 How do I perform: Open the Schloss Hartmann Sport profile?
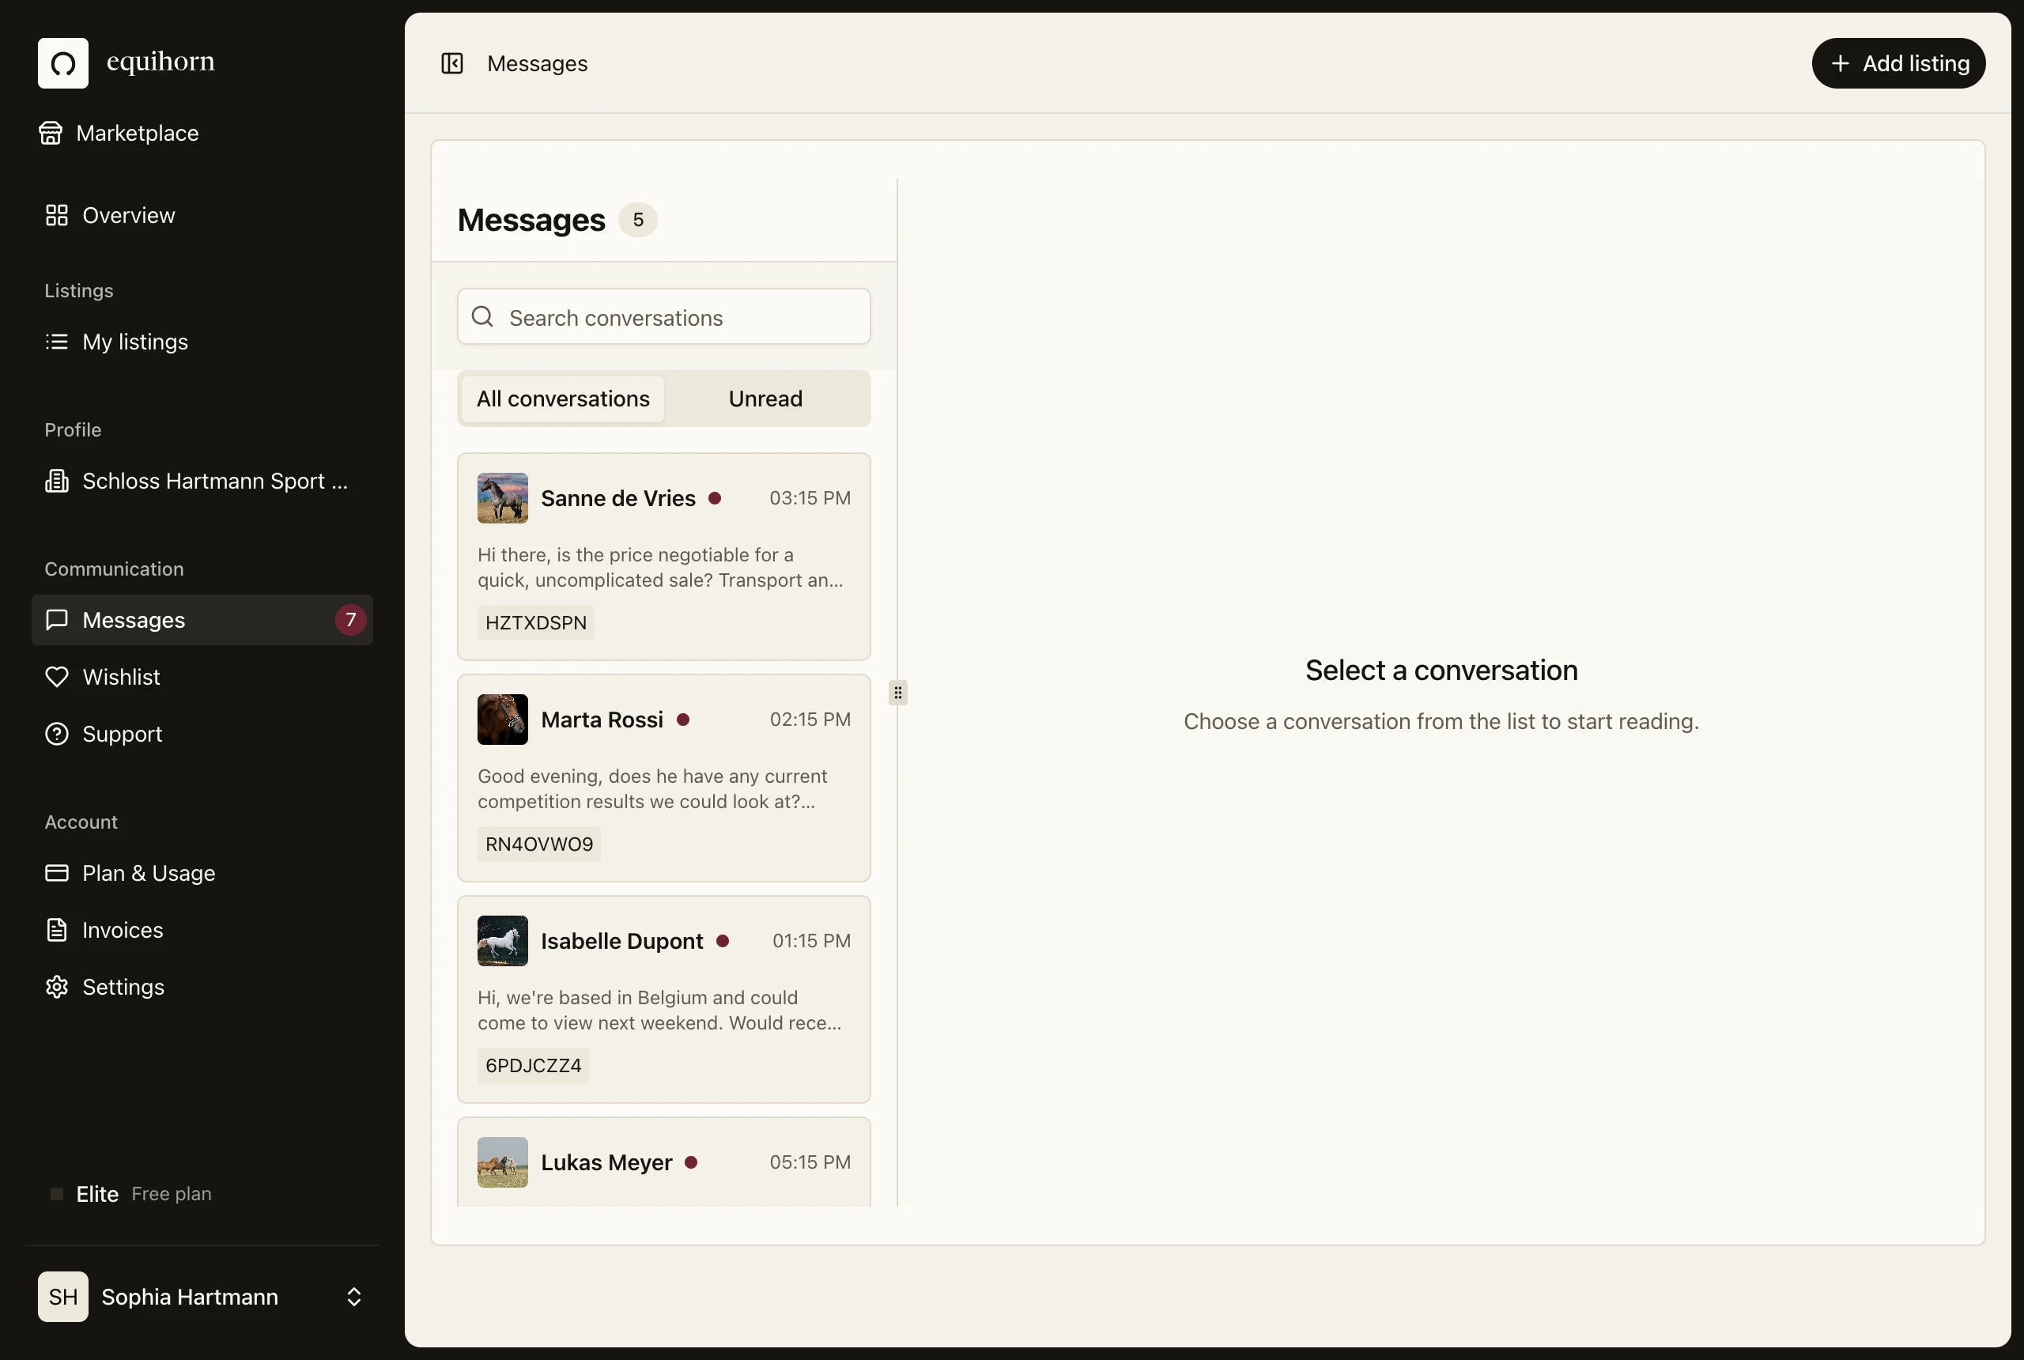coord(202,481)
